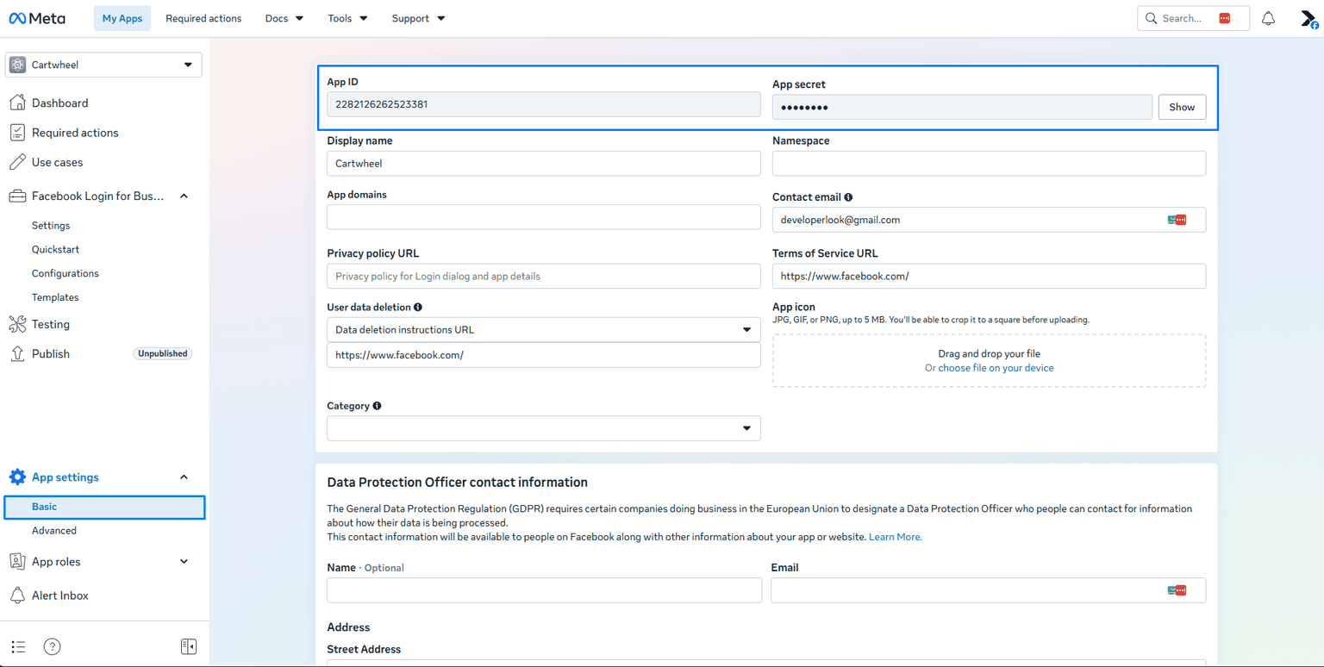The height and width of the screenshot is (667, 1324).
Task: Click the Testing tools icon
Action: point(17,324)
